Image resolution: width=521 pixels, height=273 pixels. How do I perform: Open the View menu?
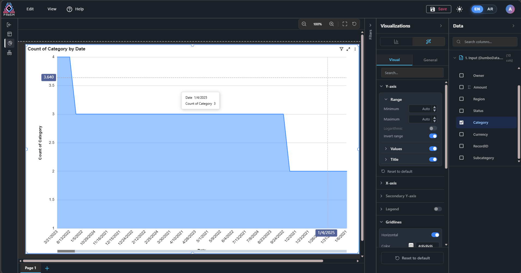pos(52,9)
